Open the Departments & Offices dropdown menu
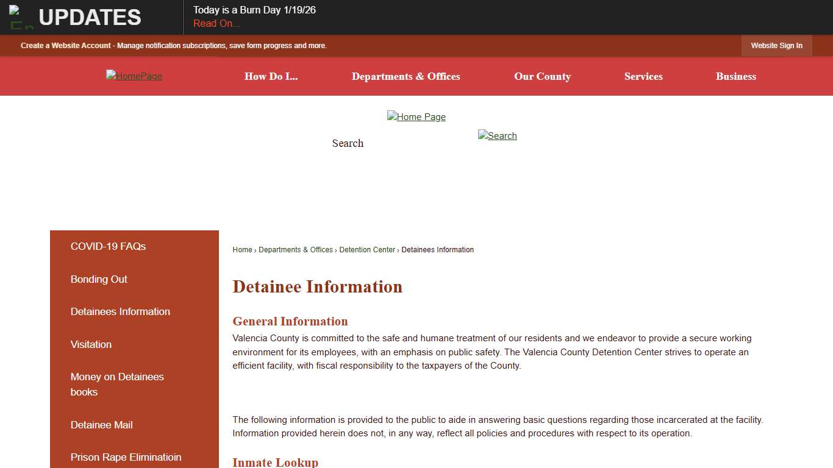This screenshot has height=468, width=833. pyautogui.click(x=406, y=76)
